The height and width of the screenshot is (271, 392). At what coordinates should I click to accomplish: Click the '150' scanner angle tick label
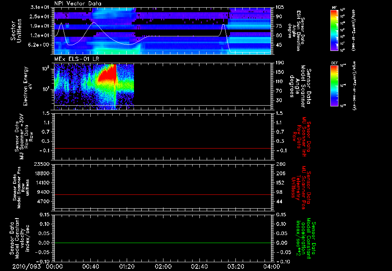click(x=280, y=72)
